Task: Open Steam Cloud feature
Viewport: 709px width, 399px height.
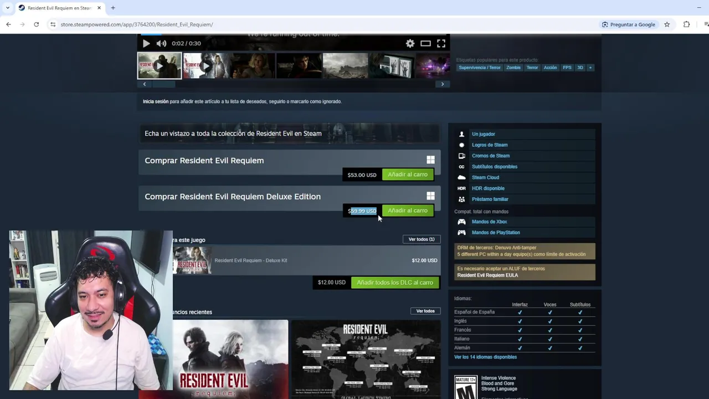Action: click(x=485, y=177)
